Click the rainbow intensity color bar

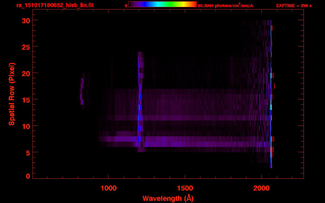pyautogui.click(x=162, y=4)
